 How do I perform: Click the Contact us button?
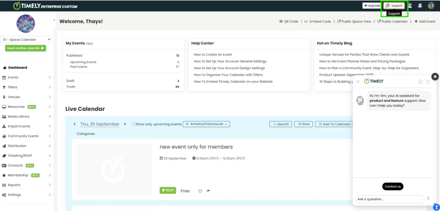[x=393, y=187]
